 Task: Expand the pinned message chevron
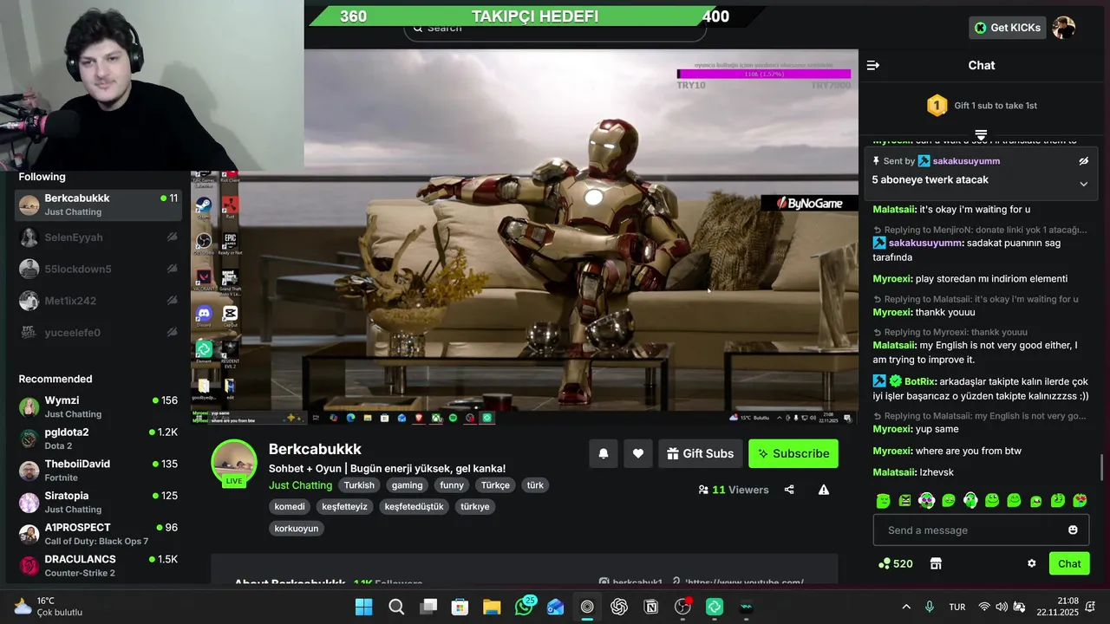(x=1083, y=184)
